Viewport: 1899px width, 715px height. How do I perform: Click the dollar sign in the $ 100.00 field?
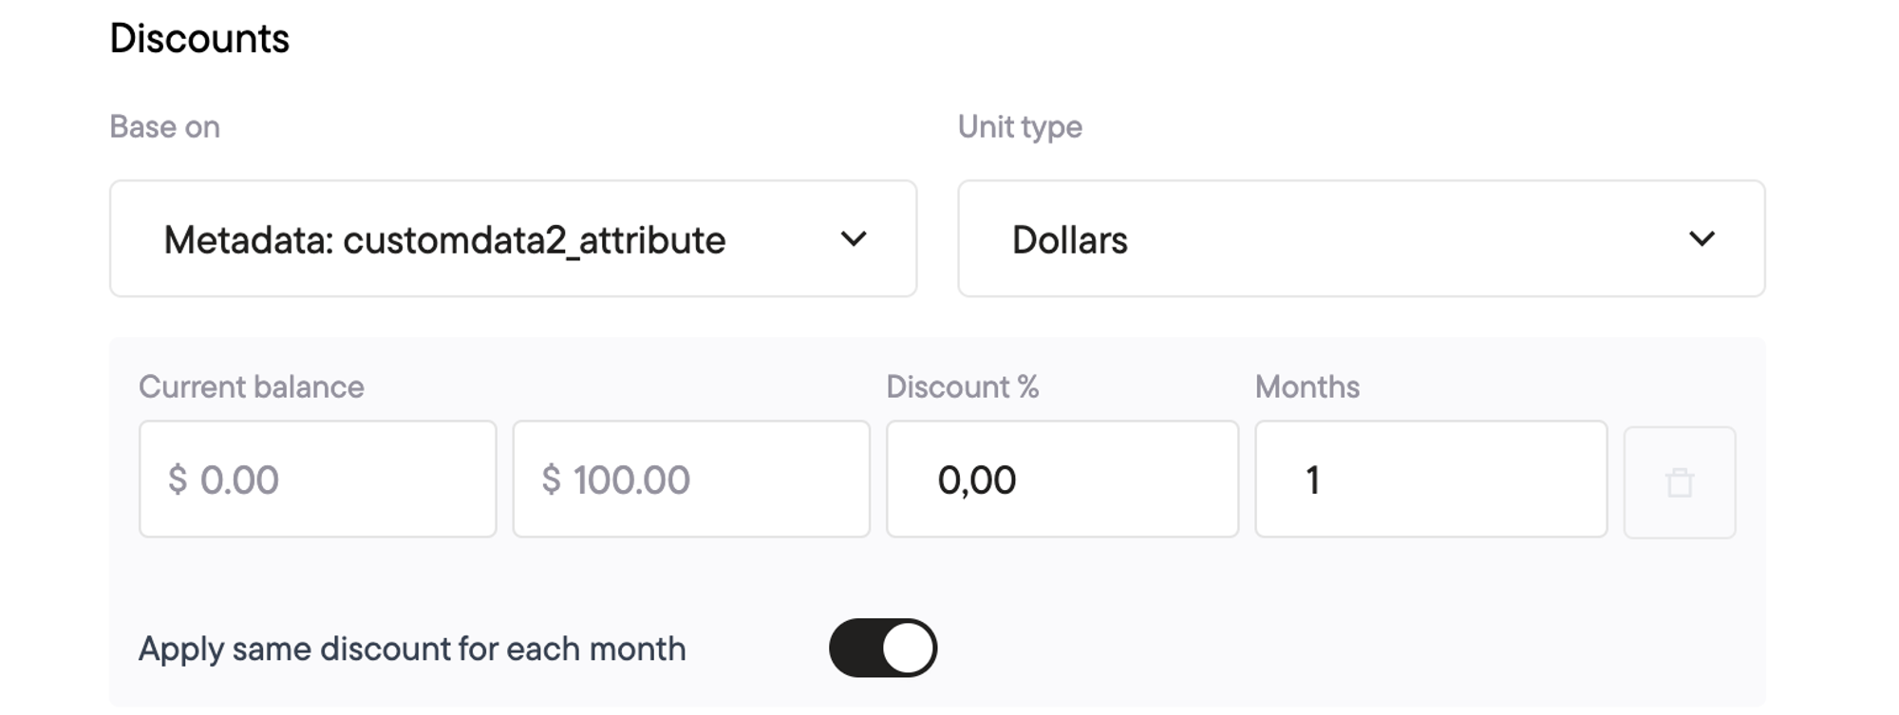pos(552,480)
